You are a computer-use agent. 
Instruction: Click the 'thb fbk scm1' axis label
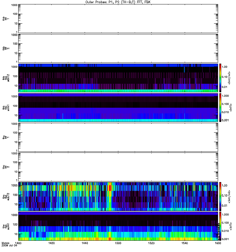[x=6, y=108]
